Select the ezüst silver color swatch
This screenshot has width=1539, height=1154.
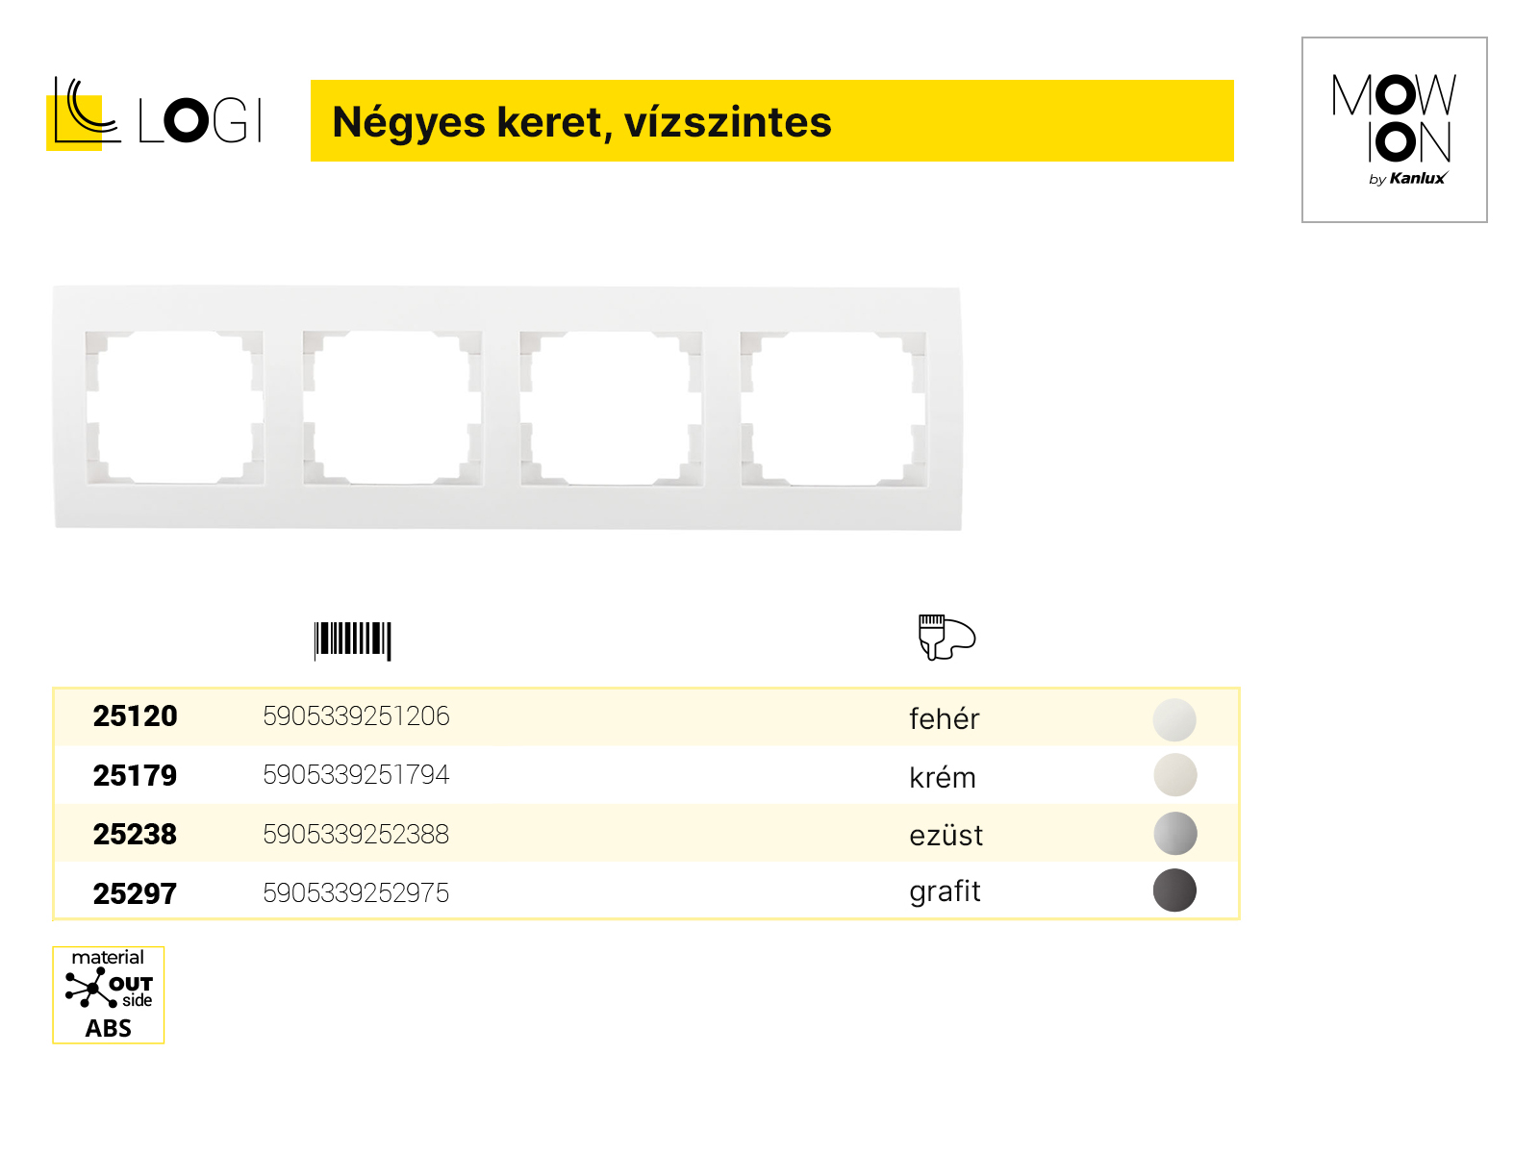(x=1174, y=834)
